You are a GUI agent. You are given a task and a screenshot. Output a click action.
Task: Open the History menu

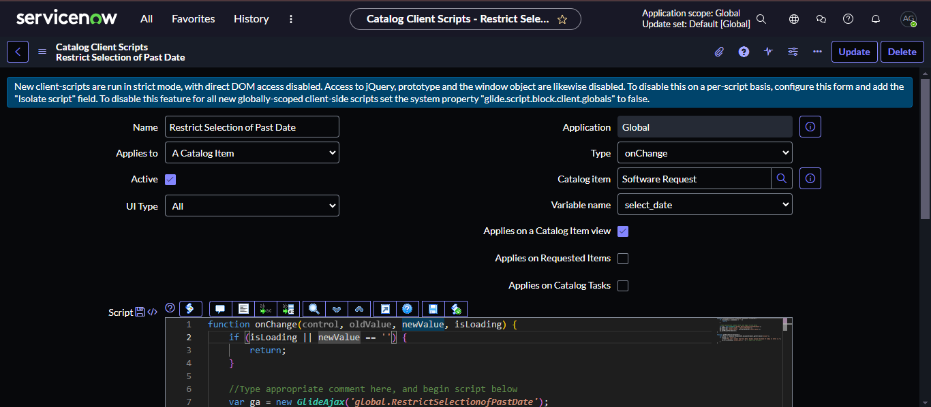pyautogui.click(x=251, y=19)
